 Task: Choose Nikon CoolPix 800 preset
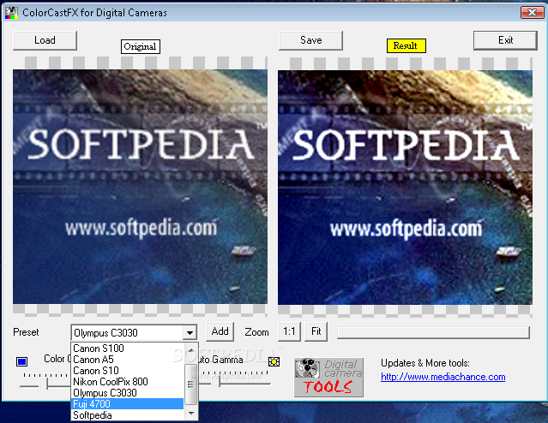pyautogui.click(x=127, y=382)
